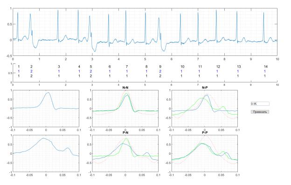Select beat number 14 in annotation strip
291x185 pixels.
(x=265, y=67)
